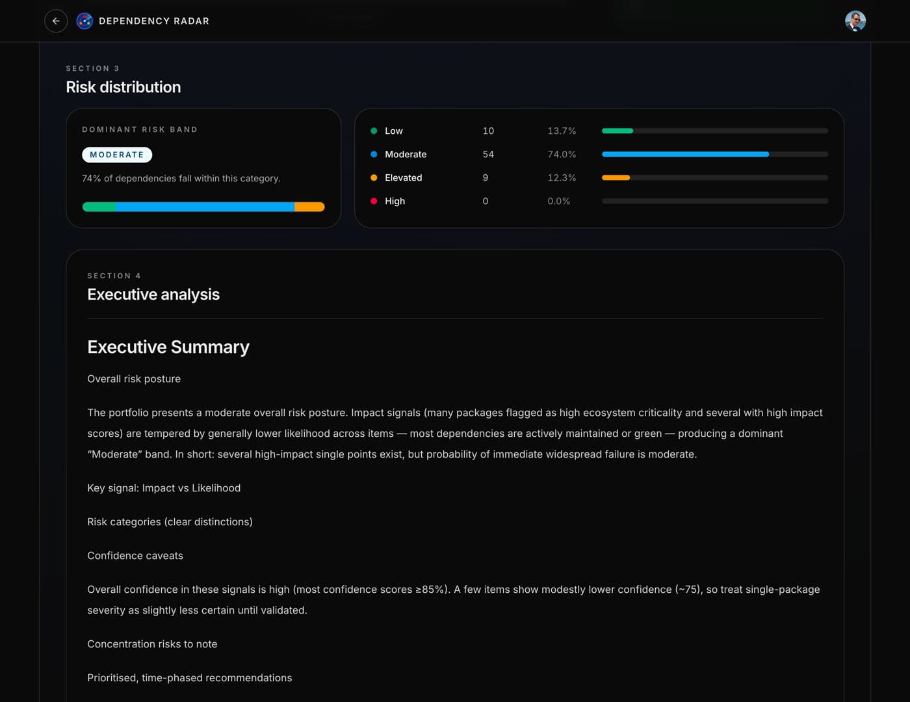The height and width of the screenshot is (702, 910).
Task: Expand the Risk categories (clear distinctions) section
Action: point(170,522)
